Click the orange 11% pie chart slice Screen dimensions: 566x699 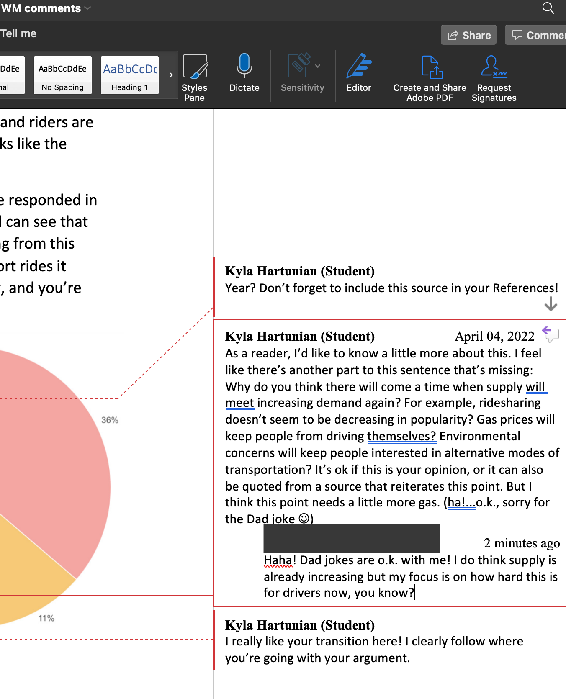pyautogui.click(x=29, y=578)
